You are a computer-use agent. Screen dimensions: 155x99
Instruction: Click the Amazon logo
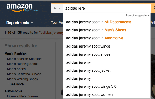click(20, 8)
